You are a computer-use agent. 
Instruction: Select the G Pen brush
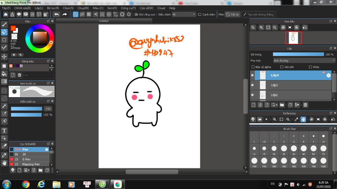point(29,159)
